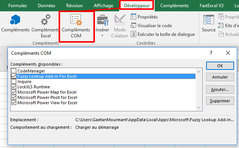Screen dimensions: 239x148
Task: Click the dialog help question mark
Action: (211, 53)
